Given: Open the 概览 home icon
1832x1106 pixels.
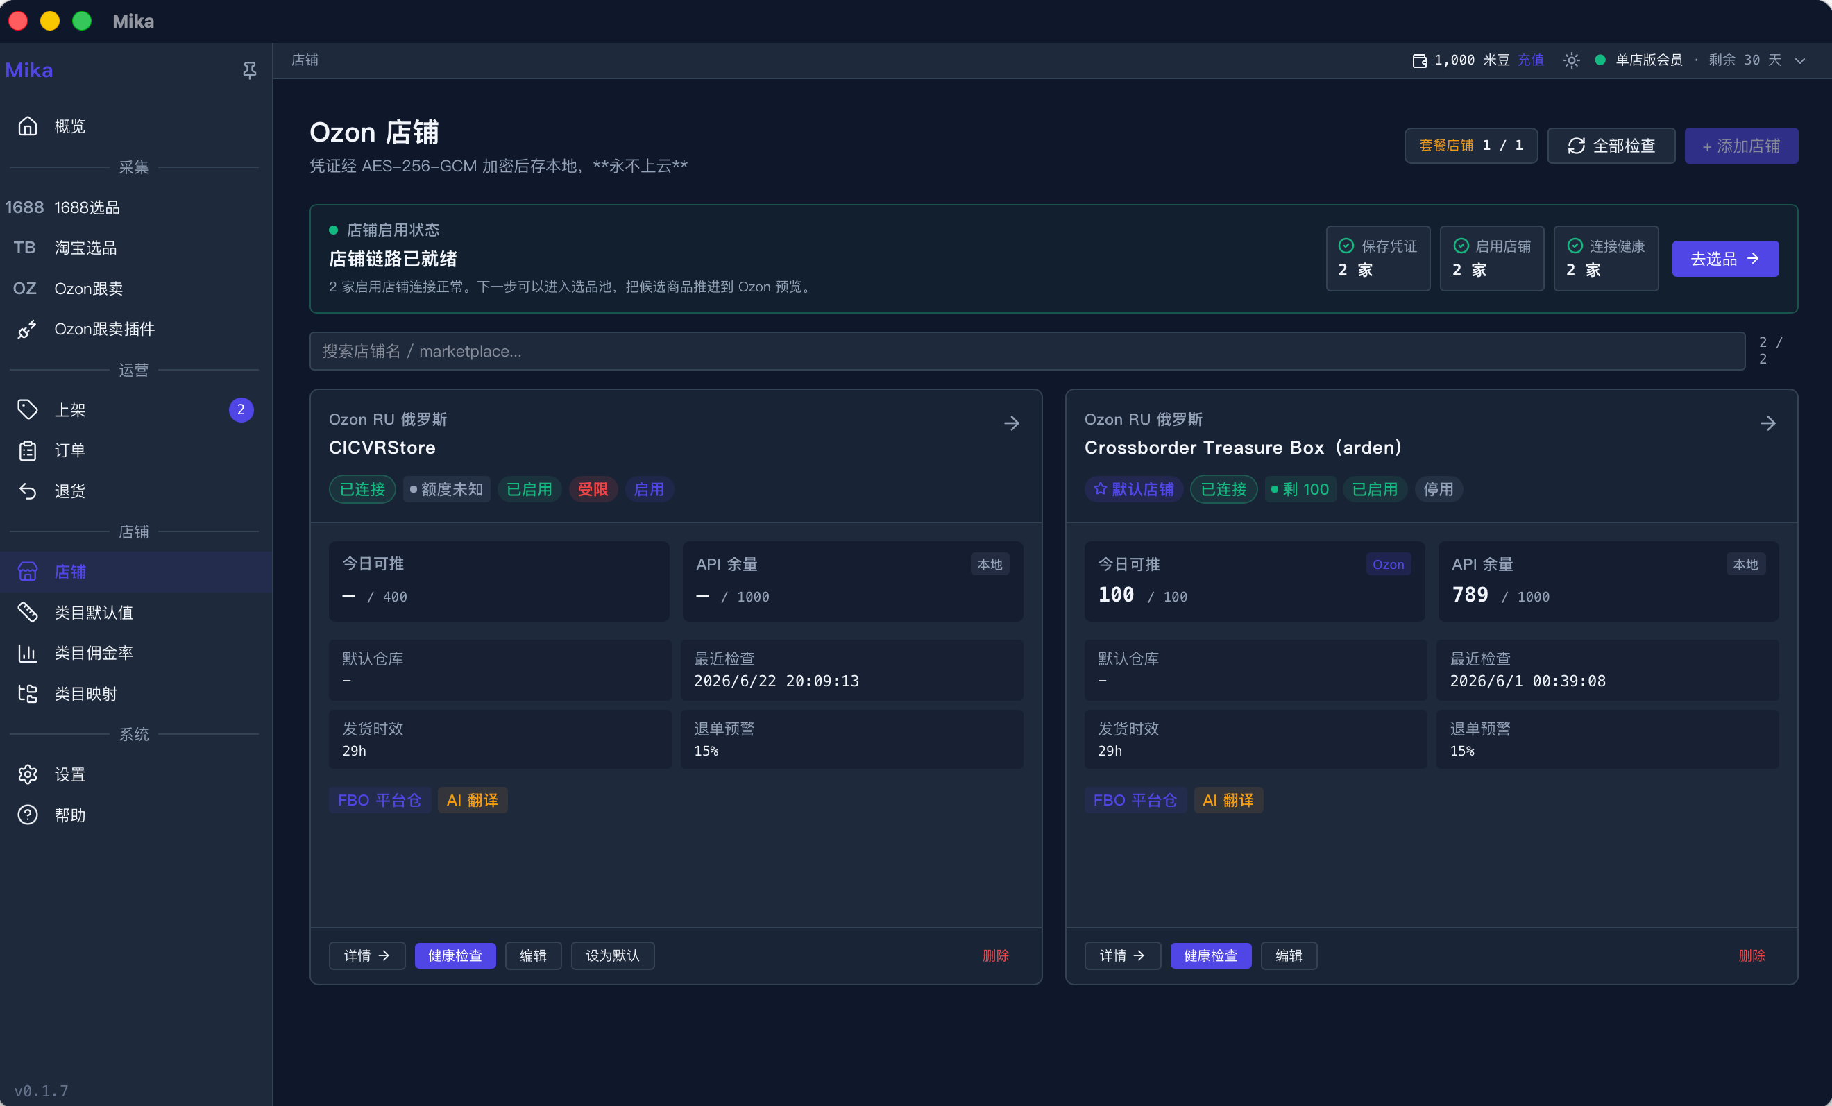Looking at the screenshot, I should click(x=28, y=126).
